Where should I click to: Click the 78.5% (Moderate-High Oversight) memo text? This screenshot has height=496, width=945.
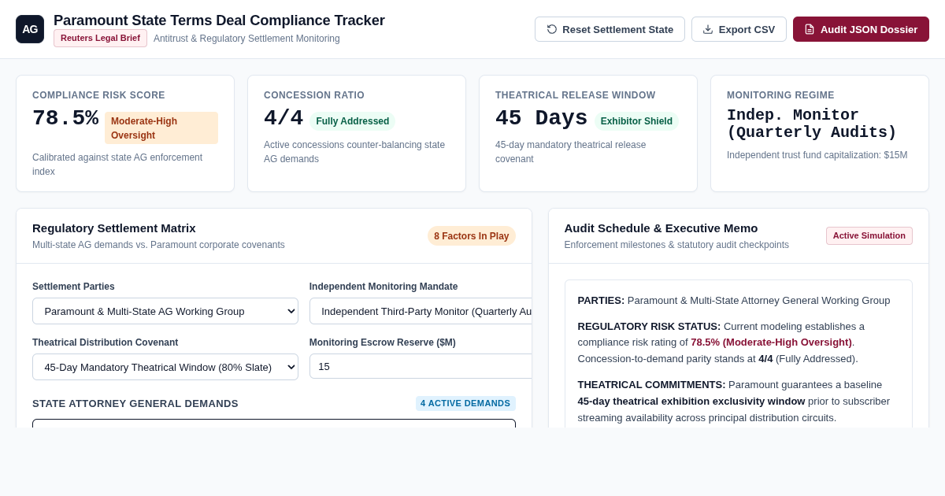coord(771,342)
